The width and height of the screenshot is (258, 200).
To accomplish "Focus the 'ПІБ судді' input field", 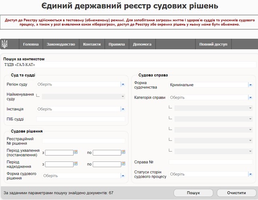I will [81, 119].
